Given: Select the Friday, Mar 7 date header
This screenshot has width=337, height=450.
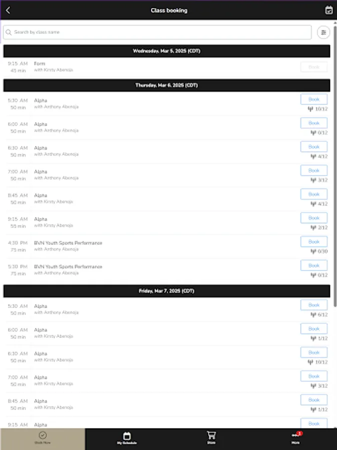Looking at the screenshot, I should point(168,290).
